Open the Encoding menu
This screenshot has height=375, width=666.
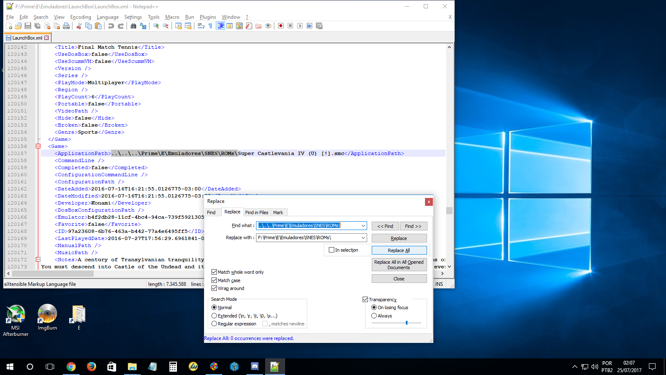(x=81, y=17)
